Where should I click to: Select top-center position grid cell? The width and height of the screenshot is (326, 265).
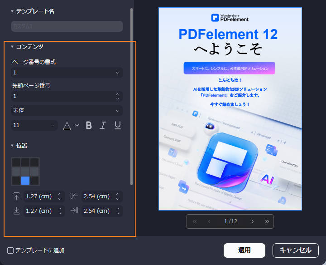click(x=25, y=162)
